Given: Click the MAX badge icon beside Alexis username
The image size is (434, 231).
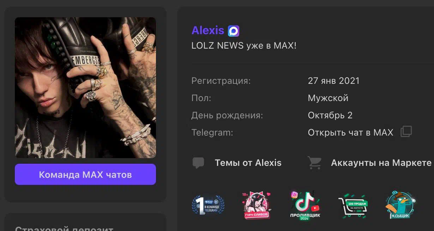Looking at the screenshot, I should pos(234,31).
